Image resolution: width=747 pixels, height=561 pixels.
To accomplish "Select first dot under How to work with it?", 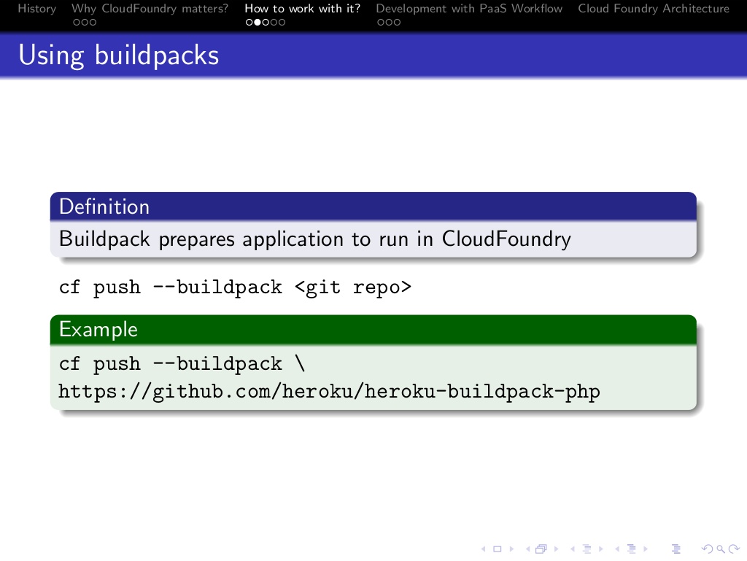I will coord(249,22).
